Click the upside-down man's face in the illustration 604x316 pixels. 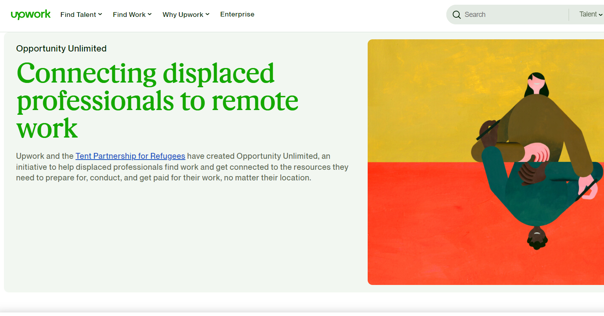[x=537, y=237]
